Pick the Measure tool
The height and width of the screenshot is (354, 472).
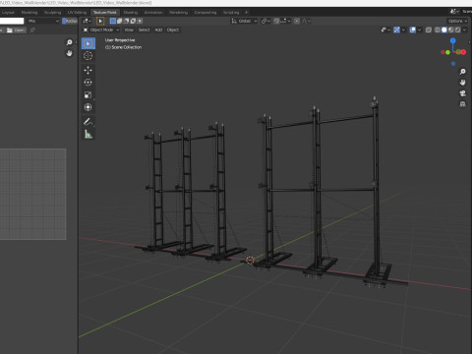click(88, 134)
